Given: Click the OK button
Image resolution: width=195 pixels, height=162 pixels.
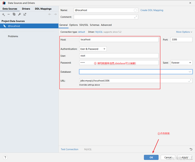Looking at the screenshot, I should click(x=151, y=157).
